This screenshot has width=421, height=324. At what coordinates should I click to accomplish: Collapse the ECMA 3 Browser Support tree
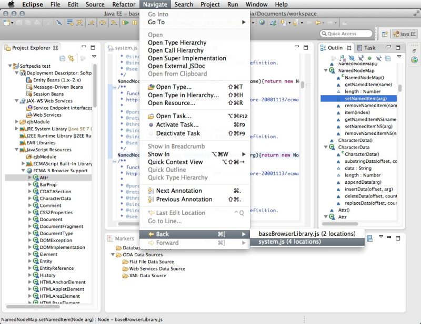point(23,170)
